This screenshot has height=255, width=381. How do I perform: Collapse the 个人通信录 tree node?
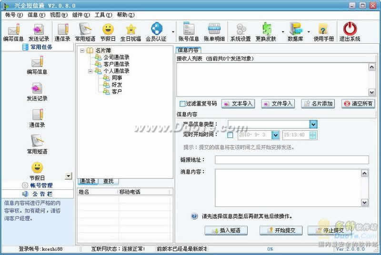pos(90,71)
